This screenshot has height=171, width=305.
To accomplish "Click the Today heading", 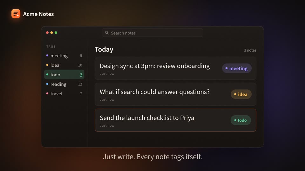I will 104,49.
